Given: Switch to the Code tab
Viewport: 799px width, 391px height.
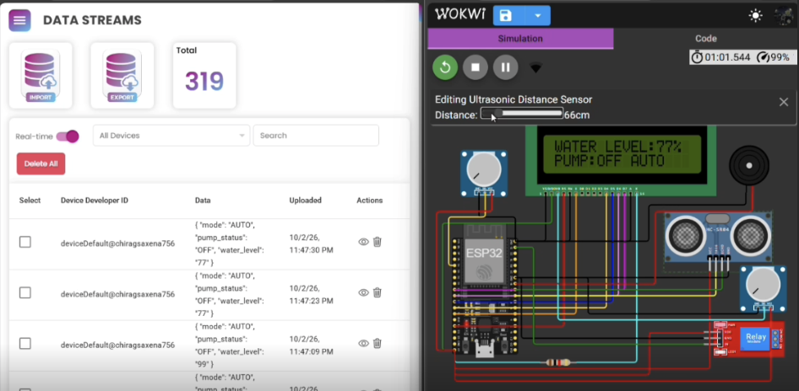Looking at the screenshot, I should [706, 39].
